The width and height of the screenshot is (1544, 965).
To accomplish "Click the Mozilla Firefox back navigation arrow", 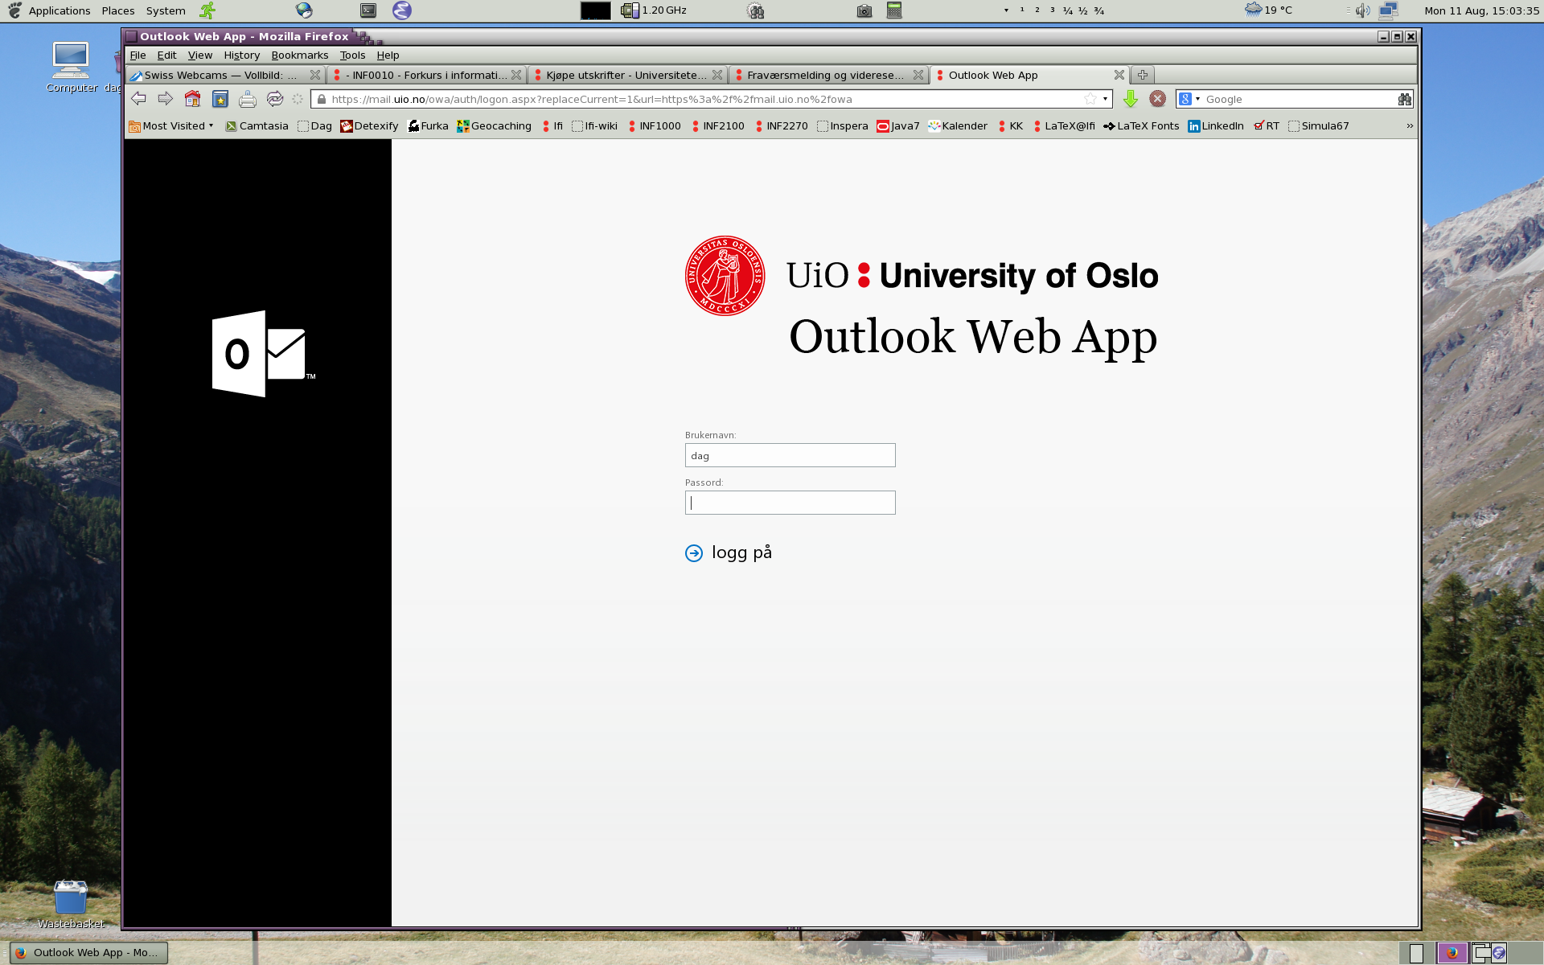I will point(139,99).
